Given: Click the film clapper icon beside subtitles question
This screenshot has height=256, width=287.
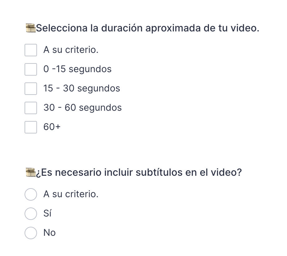Looking at the screenshot, I should click(x=30, y=172).
